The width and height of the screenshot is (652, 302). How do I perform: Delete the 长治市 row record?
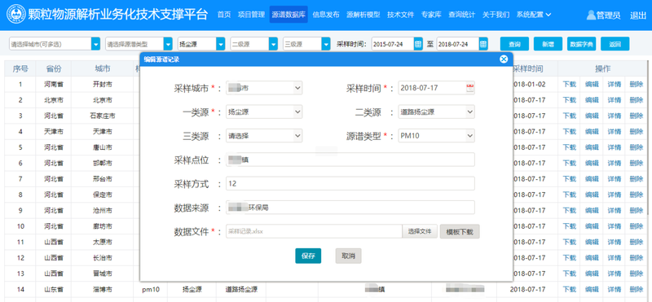coord(637,258)
